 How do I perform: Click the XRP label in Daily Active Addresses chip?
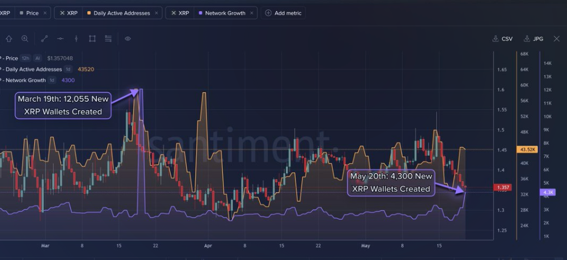[x=73, y=13]
